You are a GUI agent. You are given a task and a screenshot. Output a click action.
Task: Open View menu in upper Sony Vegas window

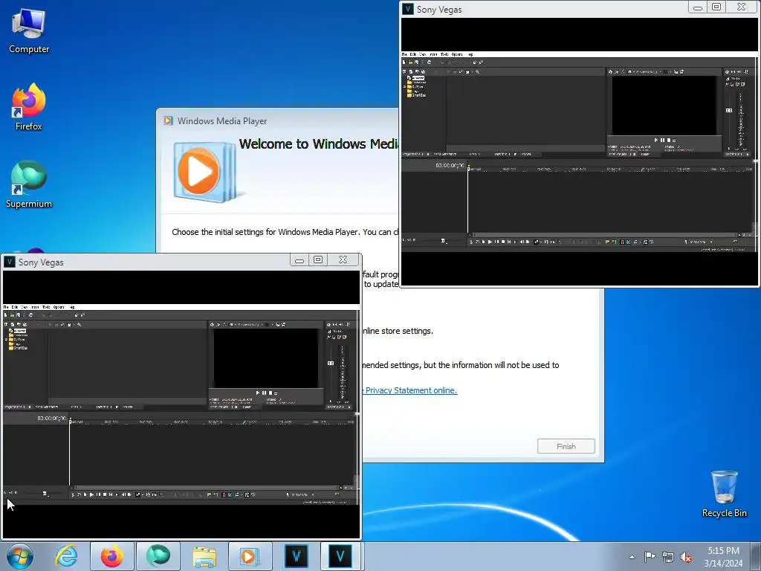click(423, 55)
